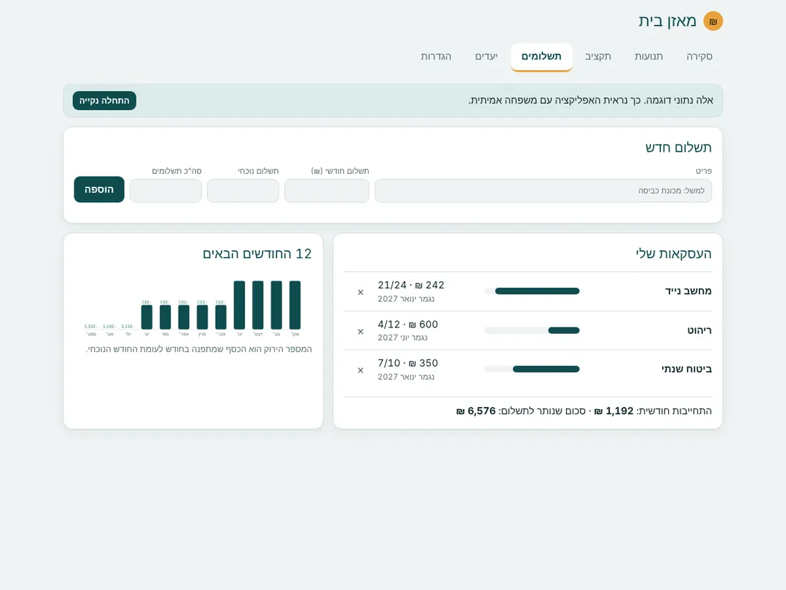Click the "נגמר יוני 2027" end date

402,338
